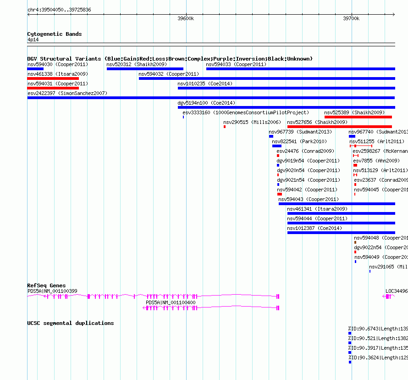Click the red loss bar under nsv525389

click(x=358, y=117)
